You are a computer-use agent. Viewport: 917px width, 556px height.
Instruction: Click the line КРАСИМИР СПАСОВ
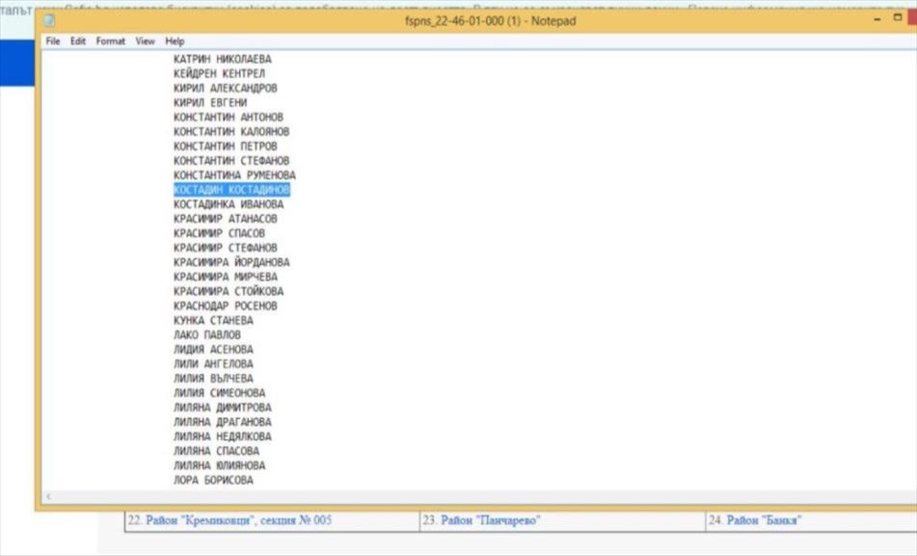219,233
